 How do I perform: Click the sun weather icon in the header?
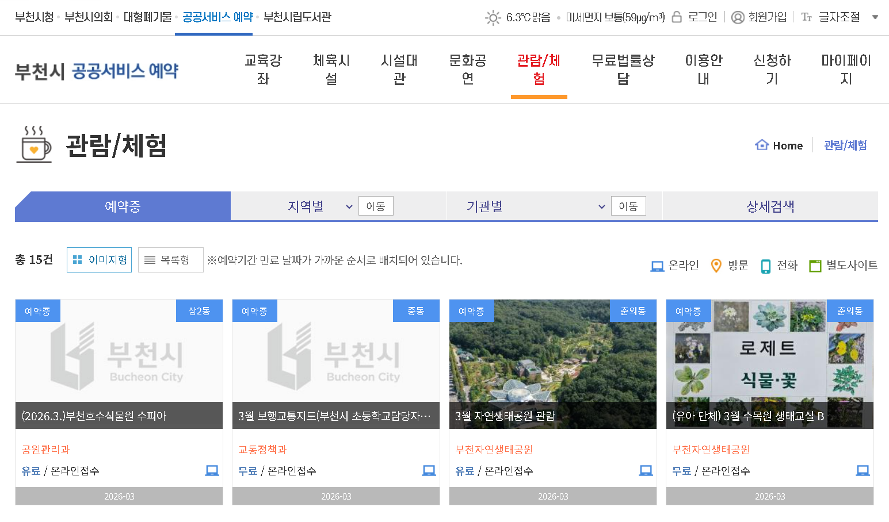point(493,18)
